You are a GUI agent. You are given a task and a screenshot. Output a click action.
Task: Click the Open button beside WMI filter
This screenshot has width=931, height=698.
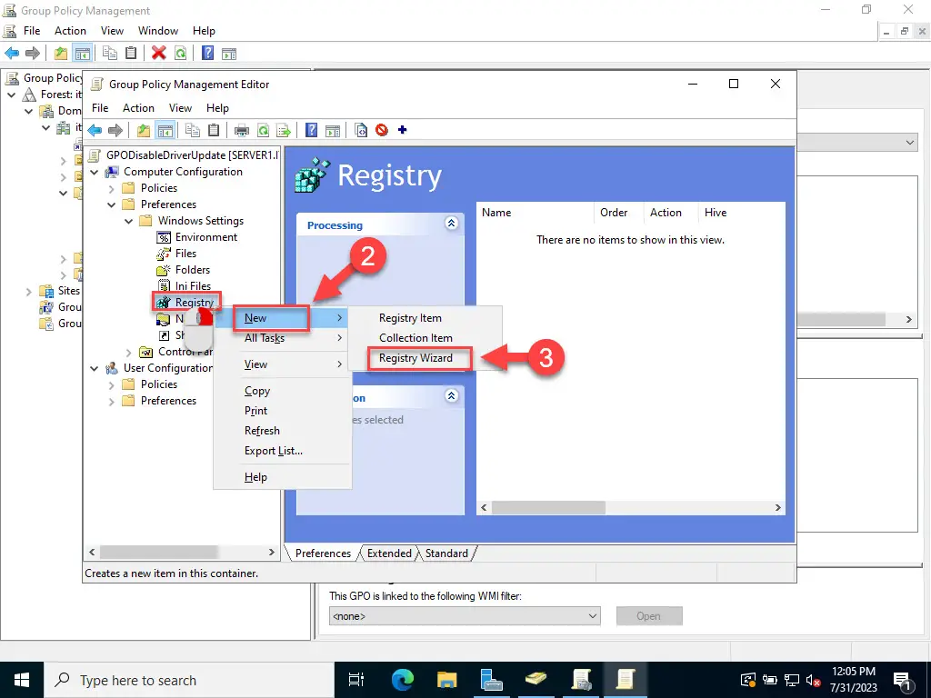[649, 616]
